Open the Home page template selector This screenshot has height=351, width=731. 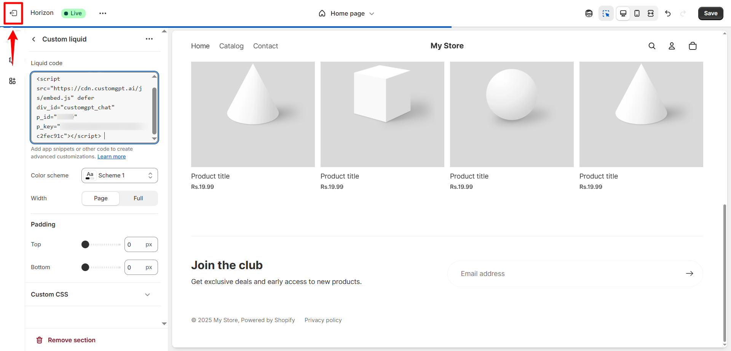pos(346,13)
